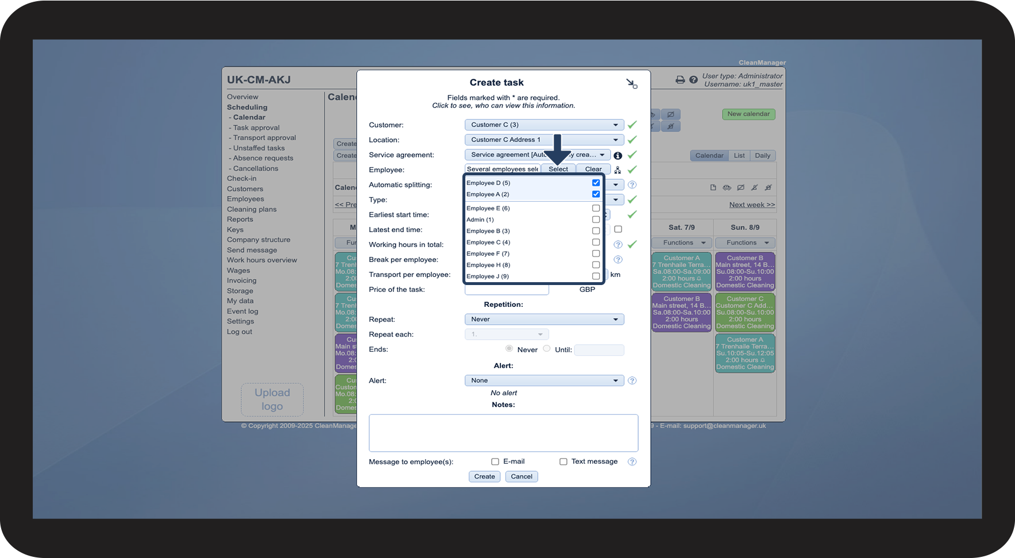This screenshot has width=1015, height=558.
Task: Open Functions dropdown under Sat. 7/9
Action: (x=682, y=243)
